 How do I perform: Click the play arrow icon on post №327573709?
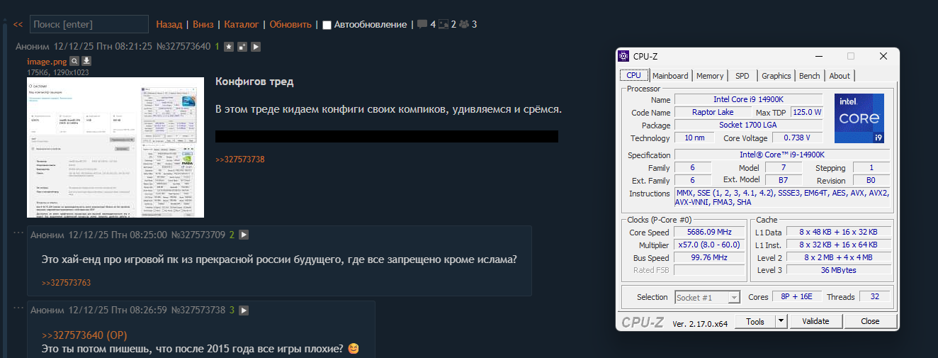point(244,235)
